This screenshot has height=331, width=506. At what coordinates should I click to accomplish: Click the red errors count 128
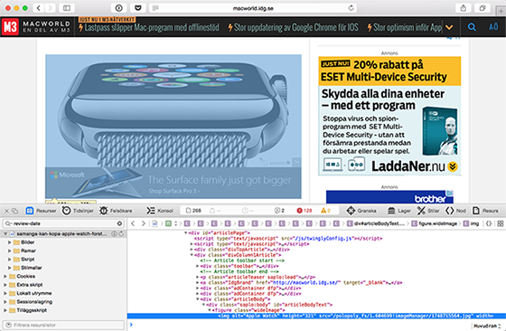(304, 211)
